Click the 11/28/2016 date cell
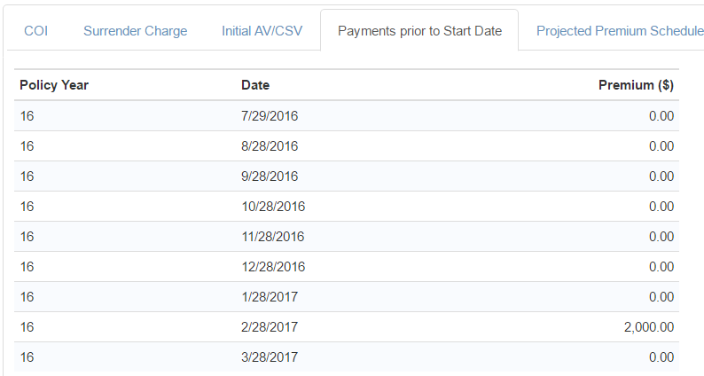This screenshot has width=704, height=376. tap(273, 236)
